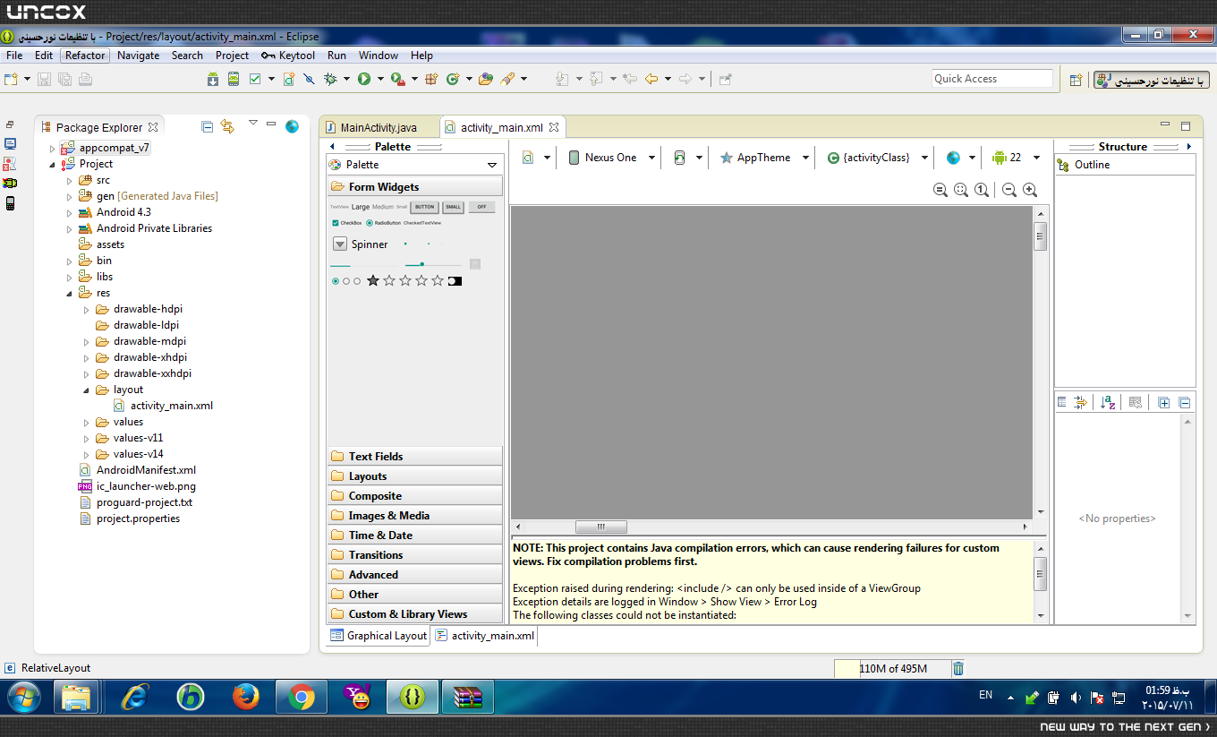Click RadioButton widget in the palette
This screenshot has width=1217, height=737.
tap(383, 223)
